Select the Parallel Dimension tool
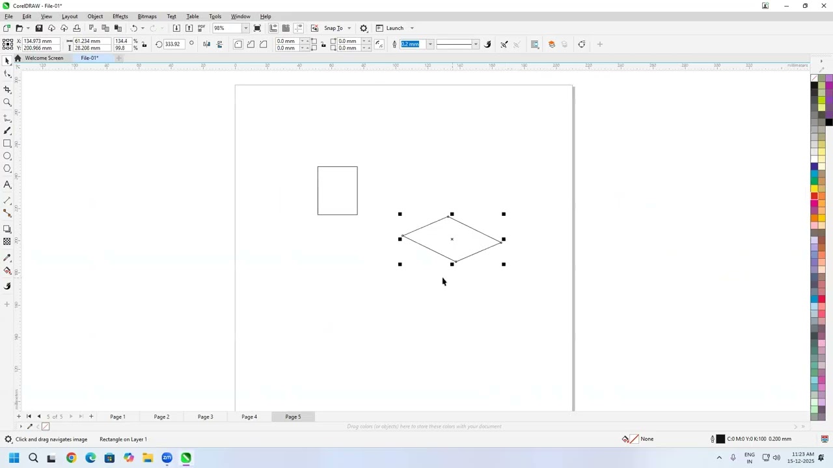Screen dimensions: 833x468 coord(7,201)
